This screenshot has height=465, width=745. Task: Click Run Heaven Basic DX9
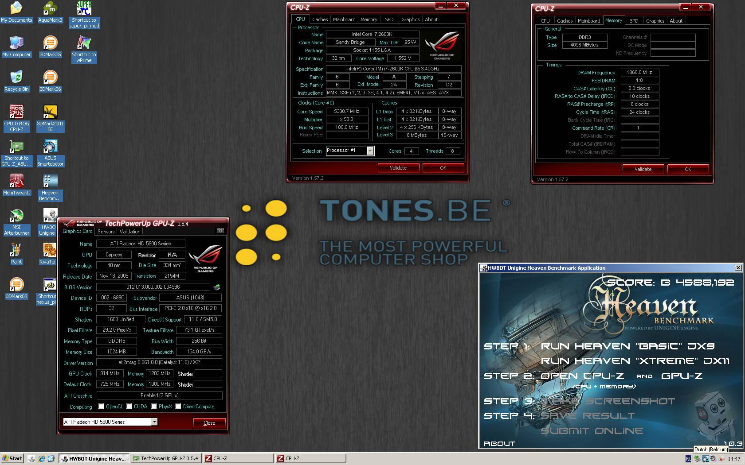click(x=628, y=346)
